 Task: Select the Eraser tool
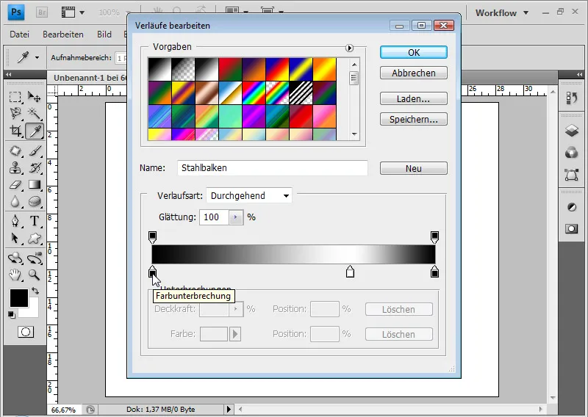pyautogui.click(x=15, y=185)
